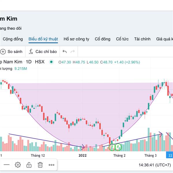
Task: Delete drawing with trash can icon
Action: click(x=40, y=165)
